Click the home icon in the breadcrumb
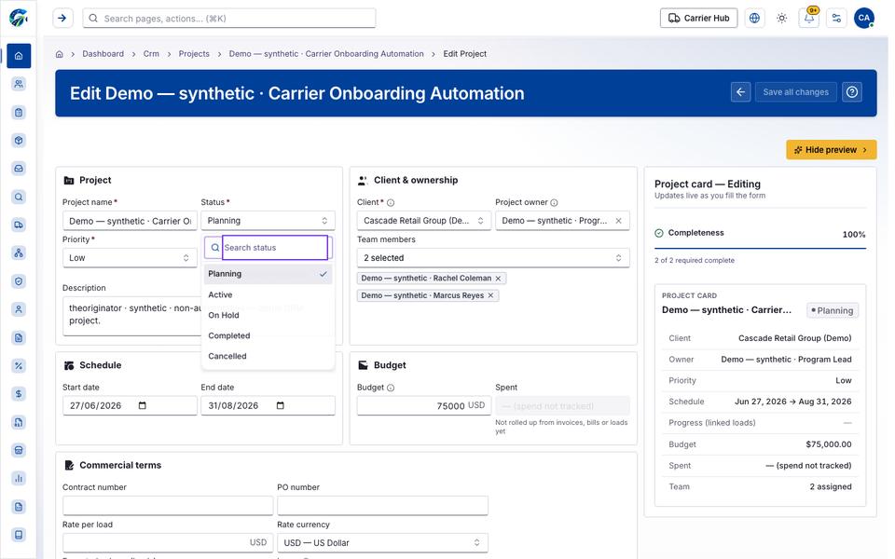This screenshot has height=559, width=895. point(60,54)
